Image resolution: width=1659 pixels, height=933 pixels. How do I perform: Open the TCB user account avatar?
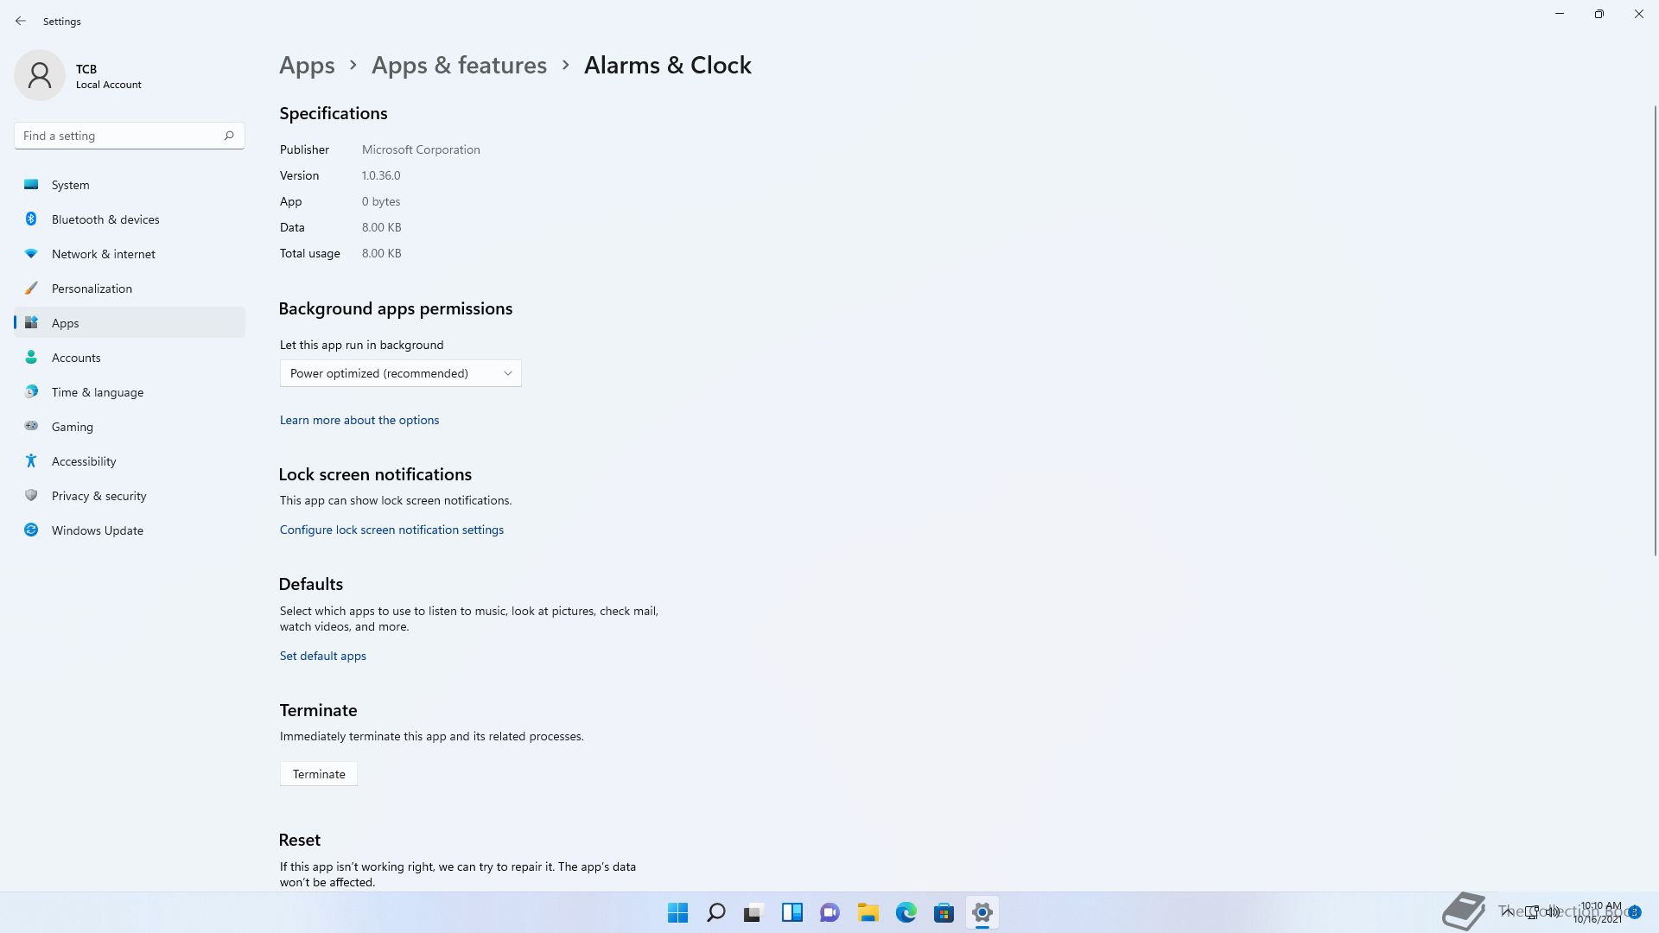[40, 75]
